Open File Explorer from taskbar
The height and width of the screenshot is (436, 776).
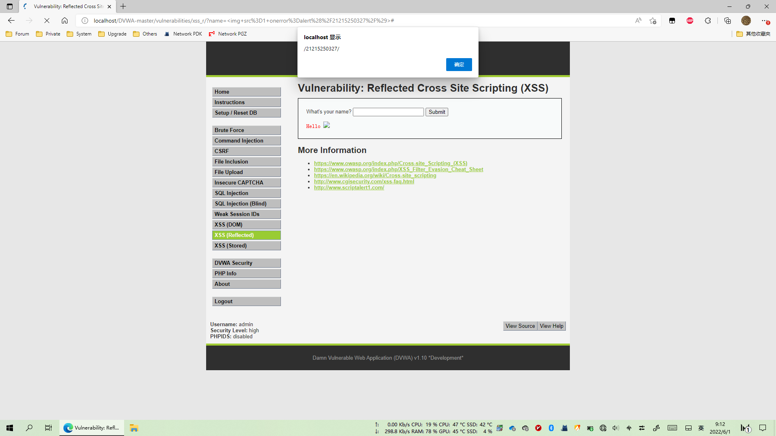click(x=134, y=428)
